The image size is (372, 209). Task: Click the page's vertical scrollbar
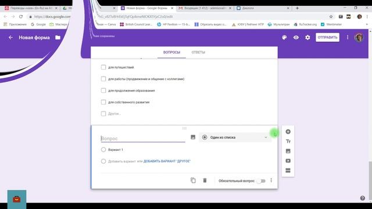pyautogui.click(x=370, y=181)
